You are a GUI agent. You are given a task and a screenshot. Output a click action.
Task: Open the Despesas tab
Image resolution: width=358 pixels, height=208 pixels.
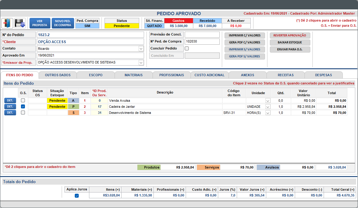323,75
